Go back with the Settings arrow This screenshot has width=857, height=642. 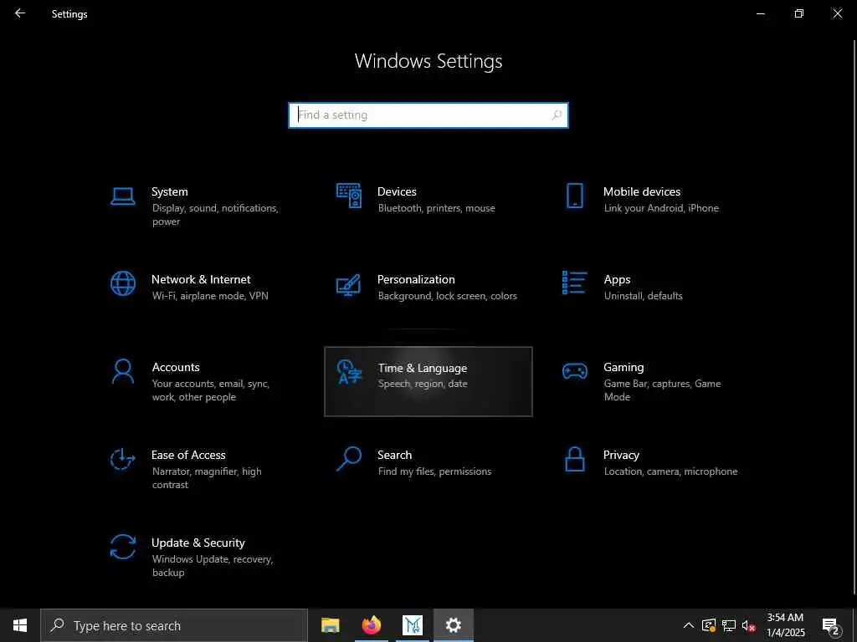coord(20,13)
